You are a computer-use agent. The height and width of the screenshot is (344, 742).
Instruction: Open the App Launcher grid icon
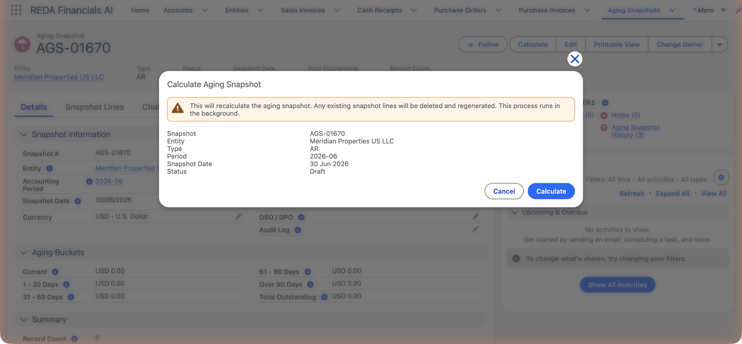pos(16,10)
